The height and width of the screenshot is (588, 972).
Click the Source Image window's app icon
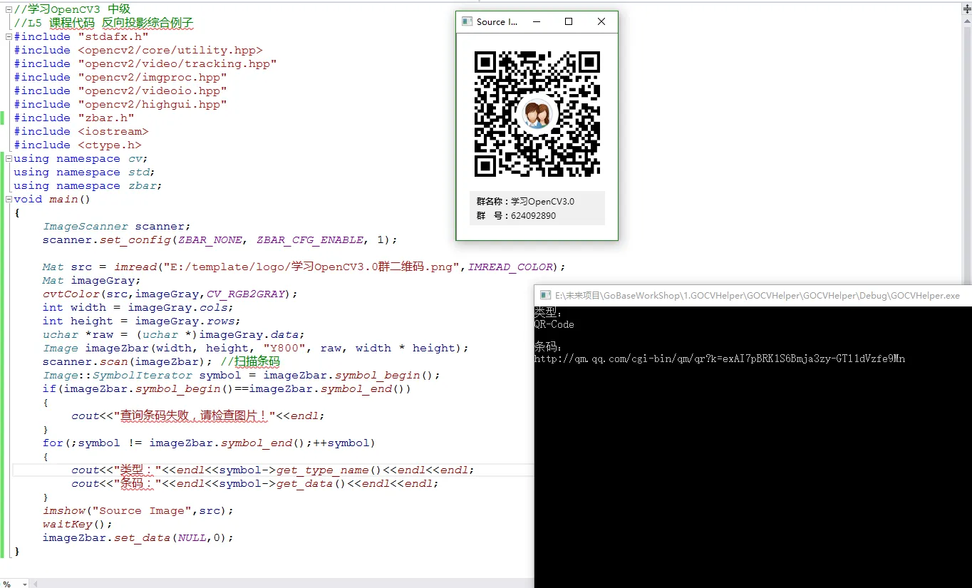(x=467, y=21)
